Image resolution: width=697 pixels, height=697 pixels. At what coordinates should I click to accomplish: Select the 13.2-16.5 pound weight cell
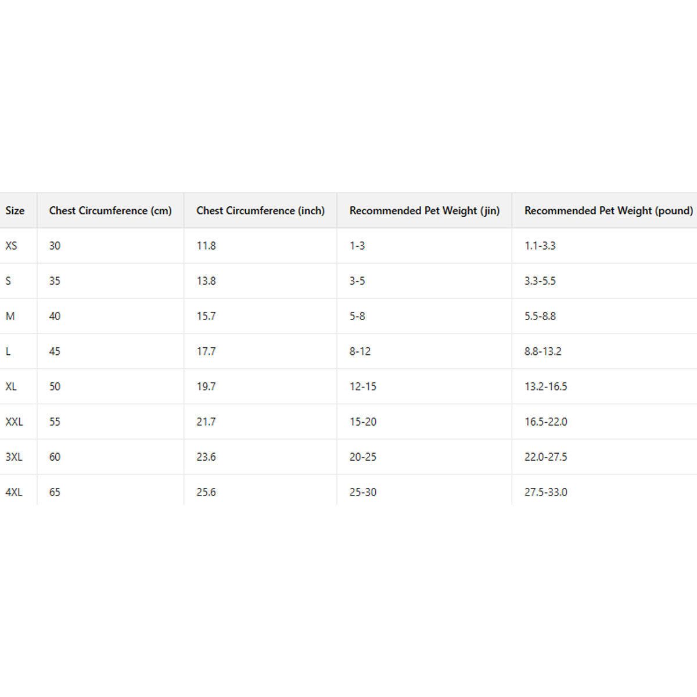pos(545,386)
